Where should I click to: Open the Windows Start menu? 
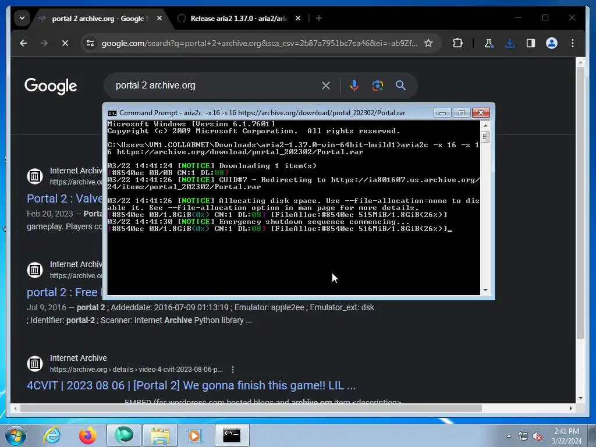pyautogui.click(x=16, y=435)
